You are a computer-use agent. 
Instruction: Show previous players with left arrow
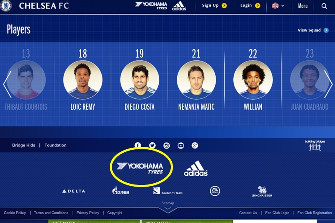pyautogui.click(x=7, y=84)
